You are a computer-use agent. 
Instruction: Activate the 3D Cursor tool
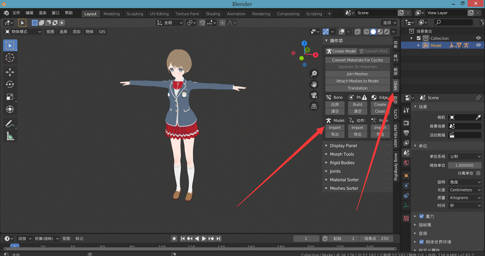coord(10,58)
